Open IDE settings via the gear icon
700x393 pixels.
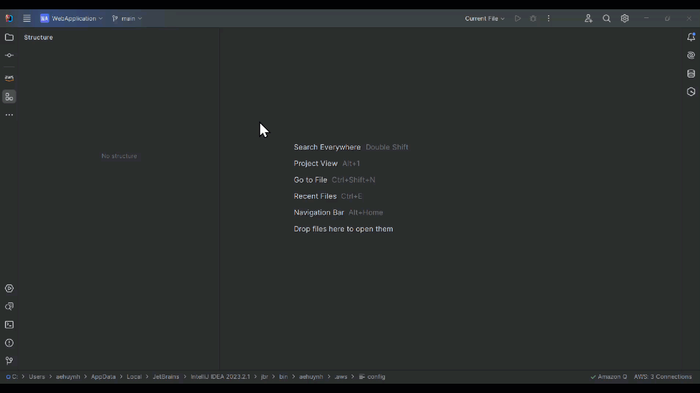[625, 18]
